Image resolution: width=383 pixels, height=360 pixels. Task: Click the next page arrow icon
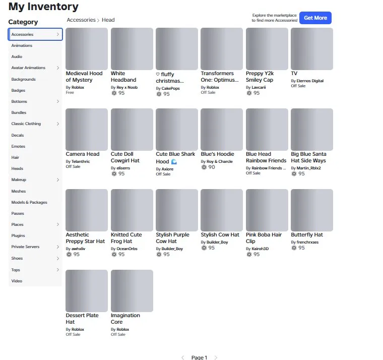click(x=216, y=357)
